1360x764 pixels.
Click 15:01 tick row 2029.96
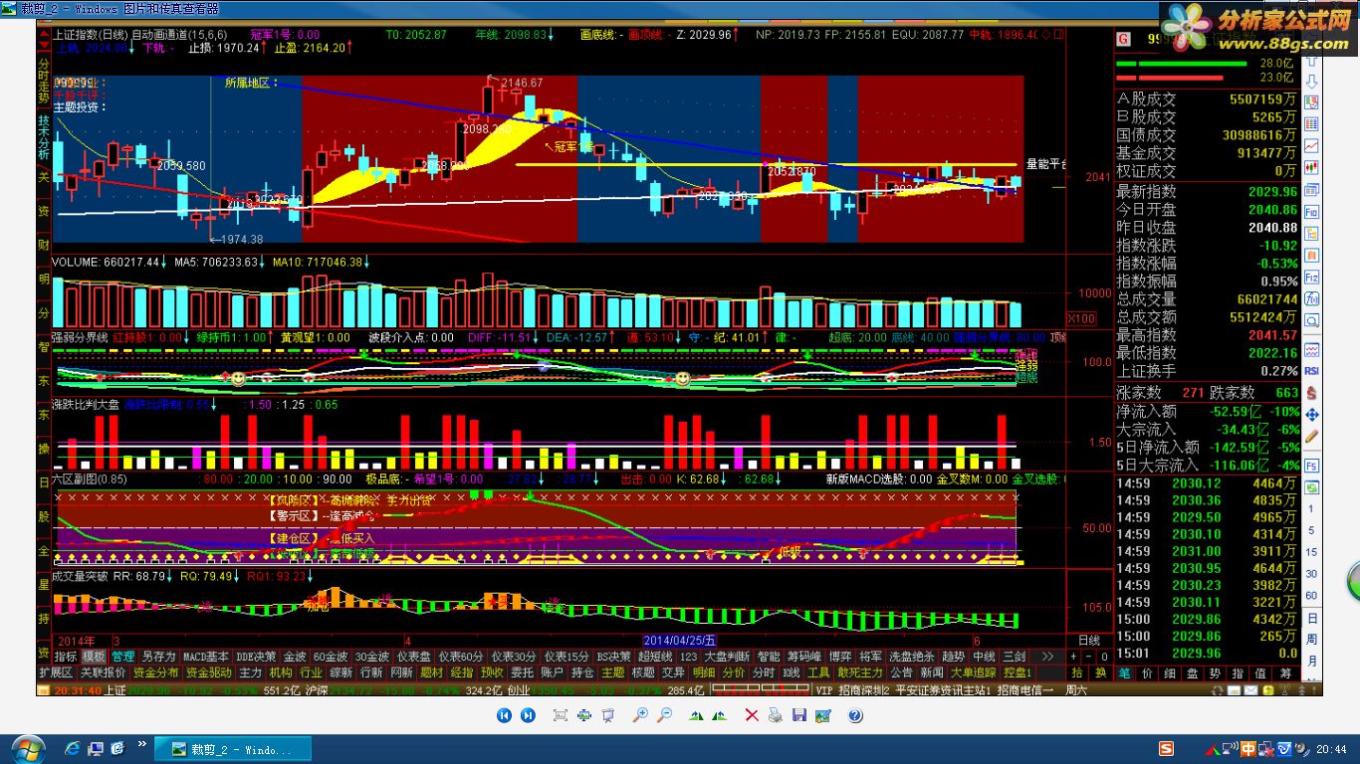1207,654
